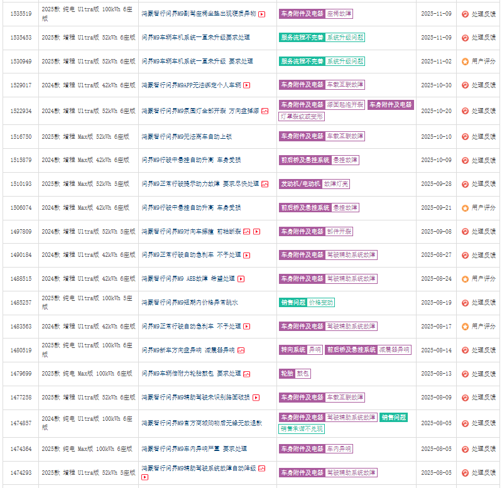Click red status icon on row 1515879
Screen dimensions: 502x488
[465, 160]
